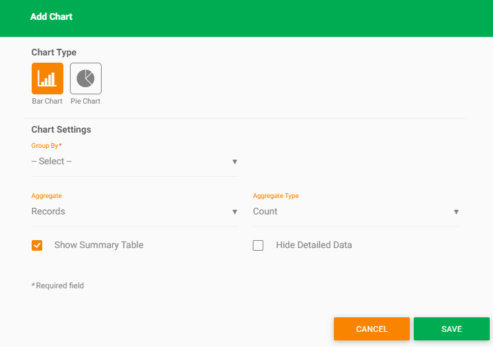Click the Add Chart dialog title
Screen dimensions: 493x347
(51, 16)
